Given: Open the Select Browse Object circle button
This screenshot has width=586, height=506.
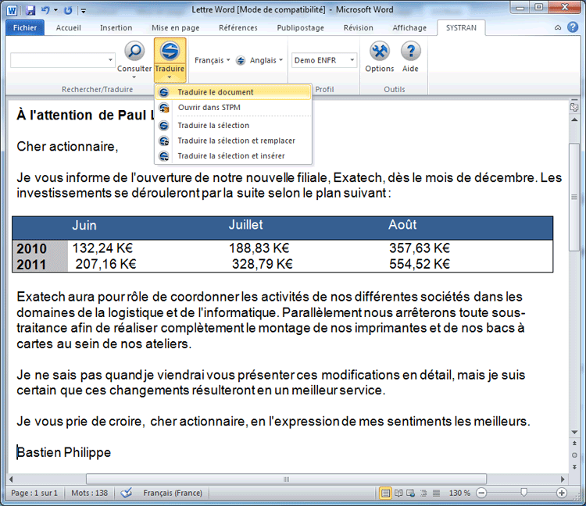Looking at the screenshot, I should pyautogui.click(x=574, y=455).
